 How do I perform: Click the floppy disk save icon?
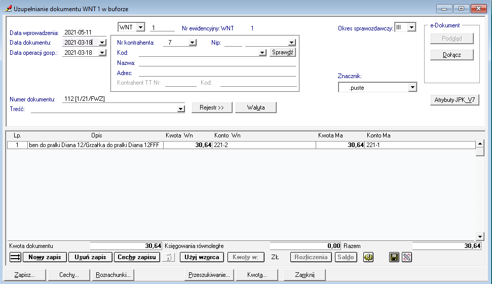coord(394,257)
